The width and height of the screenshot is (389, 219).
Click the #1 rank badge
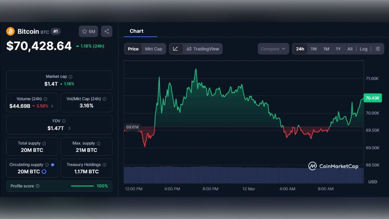pos(55,31)
